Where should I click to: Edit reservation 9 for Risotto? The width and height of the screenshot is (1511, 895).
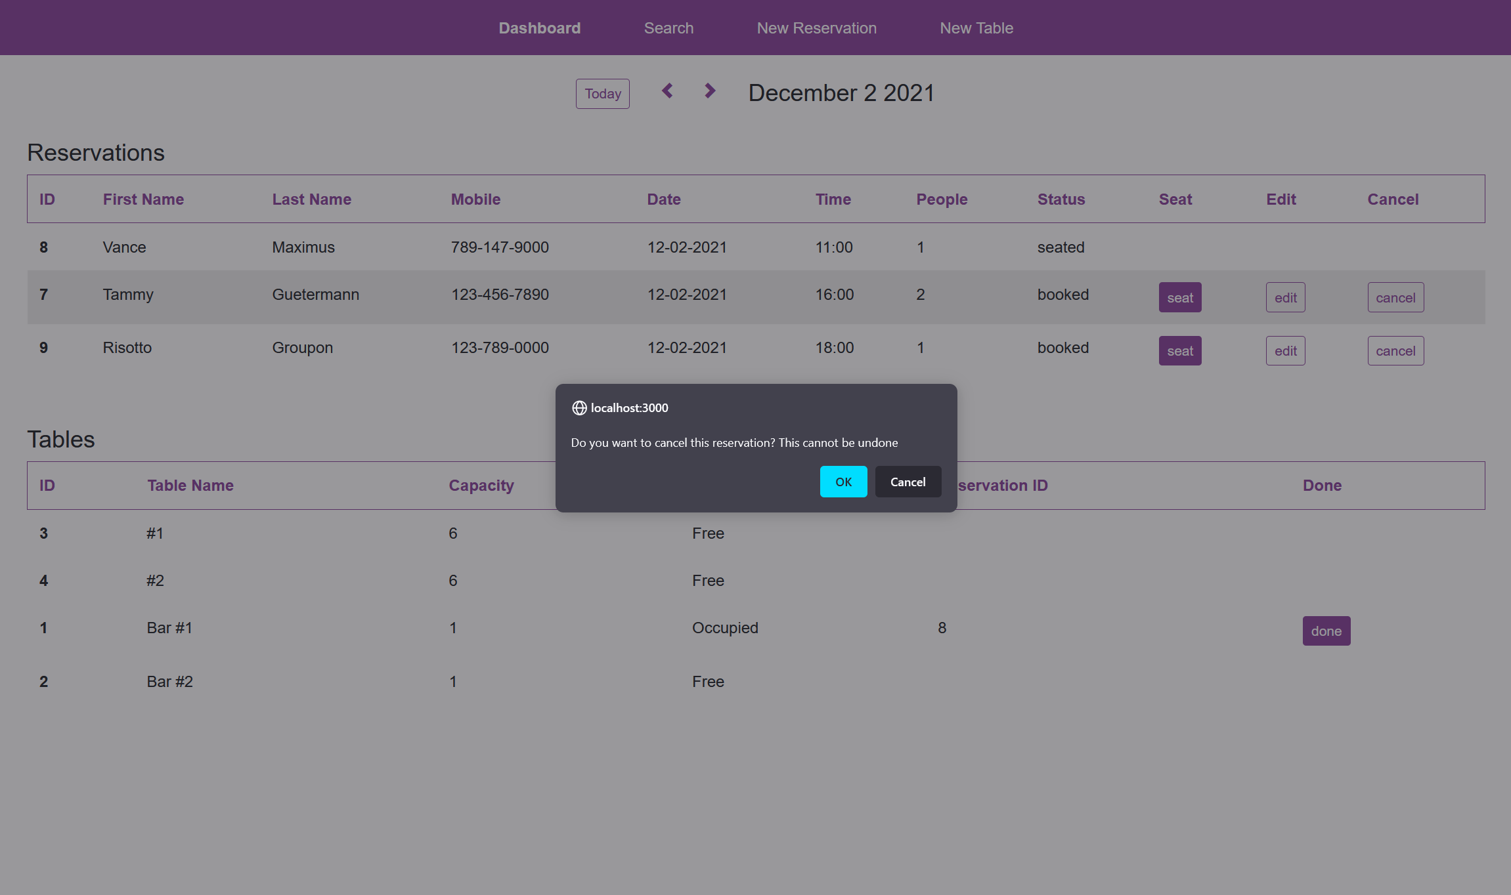pos(1285,350)
